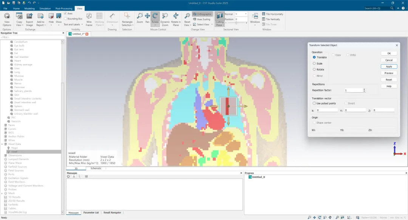Click the status bar dynamic zoom icon
Image resolution: width=408 pixels, height=220 pixels.
pyautogui.click(x=325, y=217)
